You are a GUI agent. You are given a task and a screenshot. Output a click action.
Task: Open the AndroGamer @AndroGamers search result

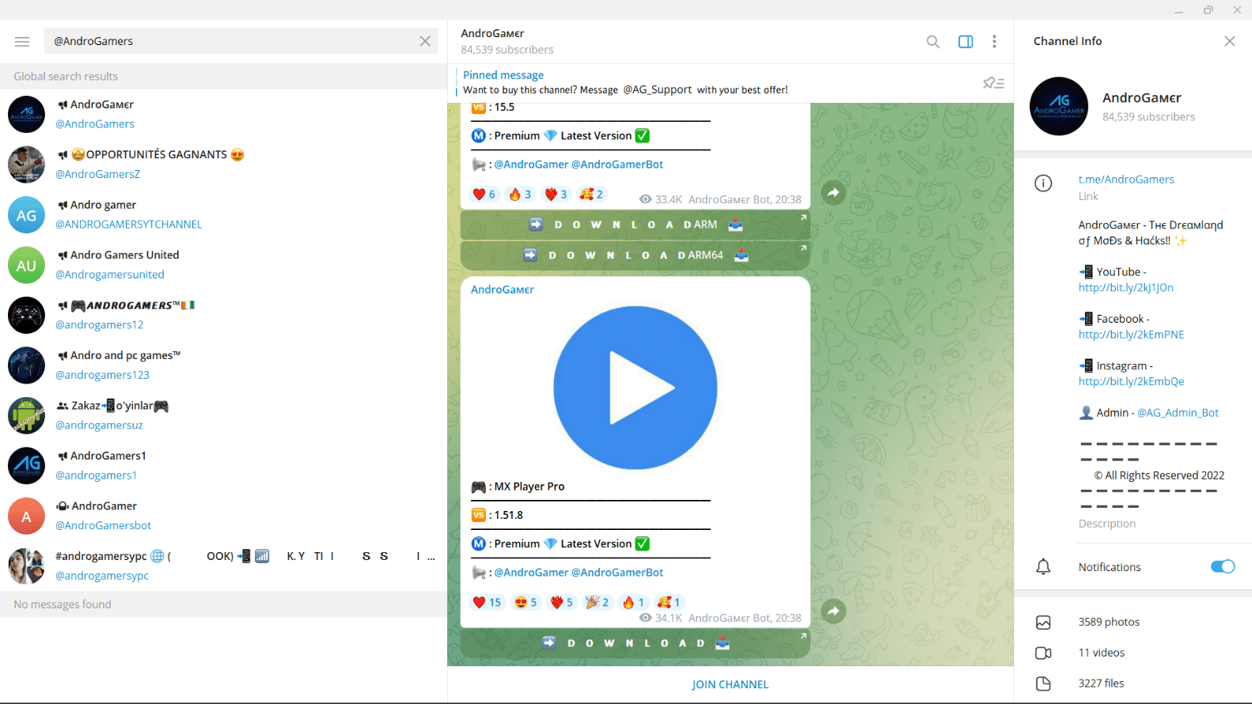[224, 114]
